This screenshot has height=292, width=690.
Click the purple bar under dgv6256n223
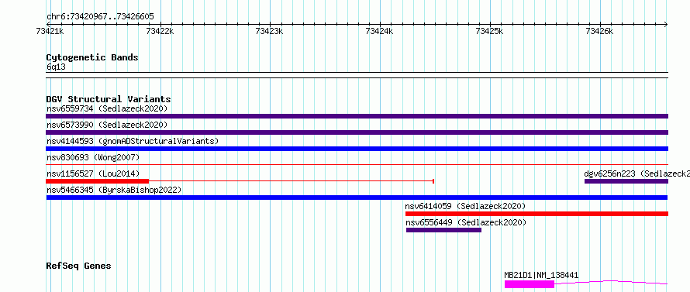[626, 181]
